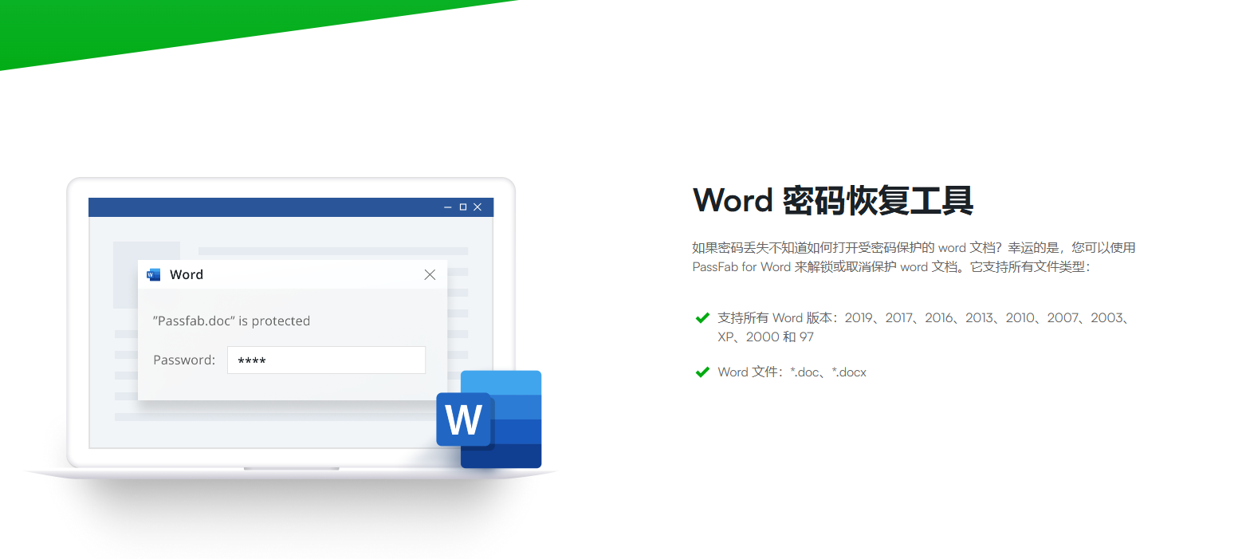Close the Word password dialog with X
The width and height of the screenshot is (1238, 559).
[430, 274]
